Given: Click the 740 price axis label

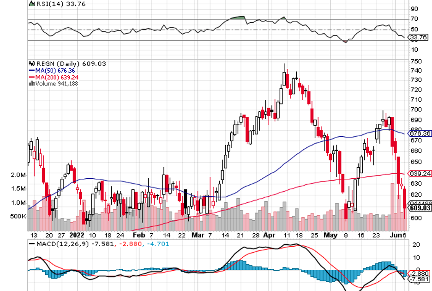Looking at the screenshot, I should (416, 71).
